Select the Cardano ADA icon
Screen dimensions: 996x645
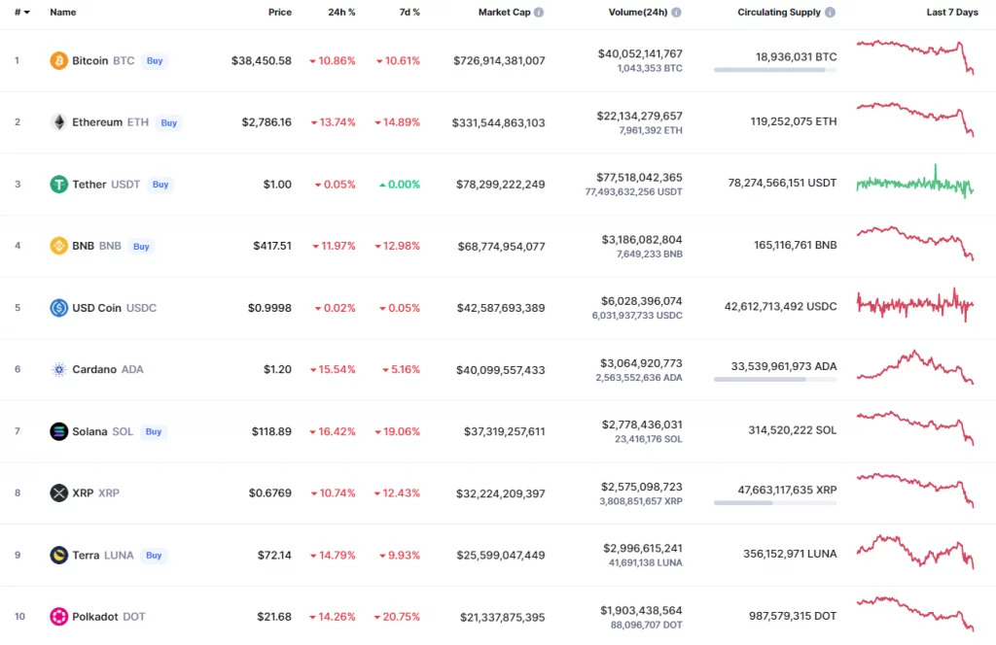pos(57,369)
